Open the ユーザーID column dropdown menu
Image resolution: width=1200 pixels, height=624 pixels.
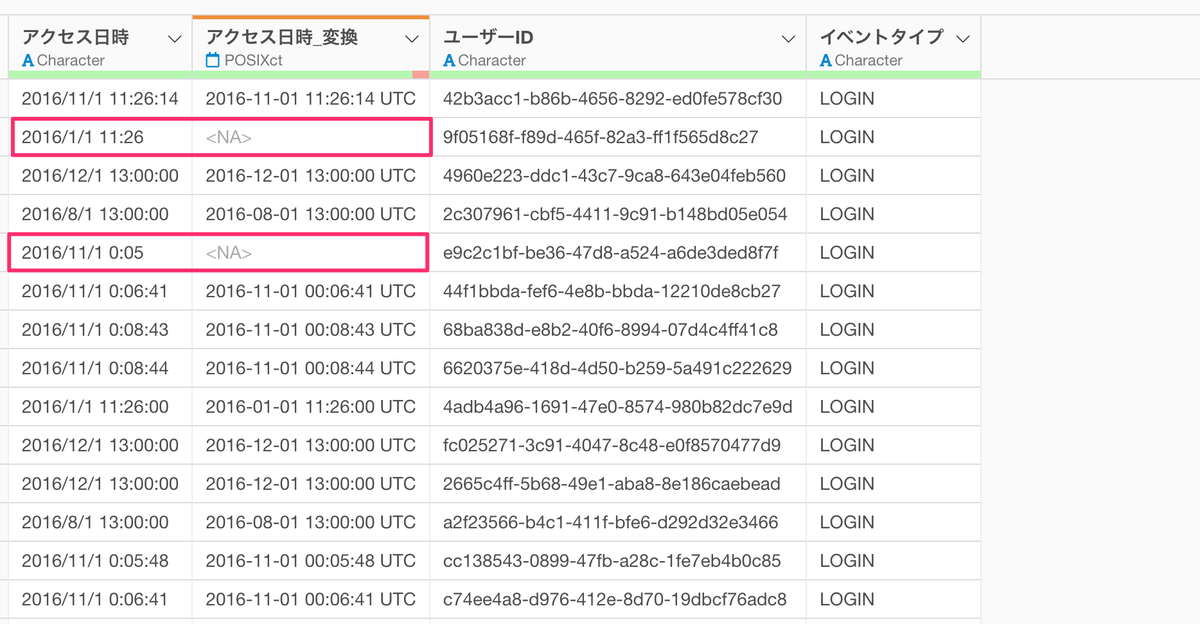pyautogui.click(x=788, y=39)
